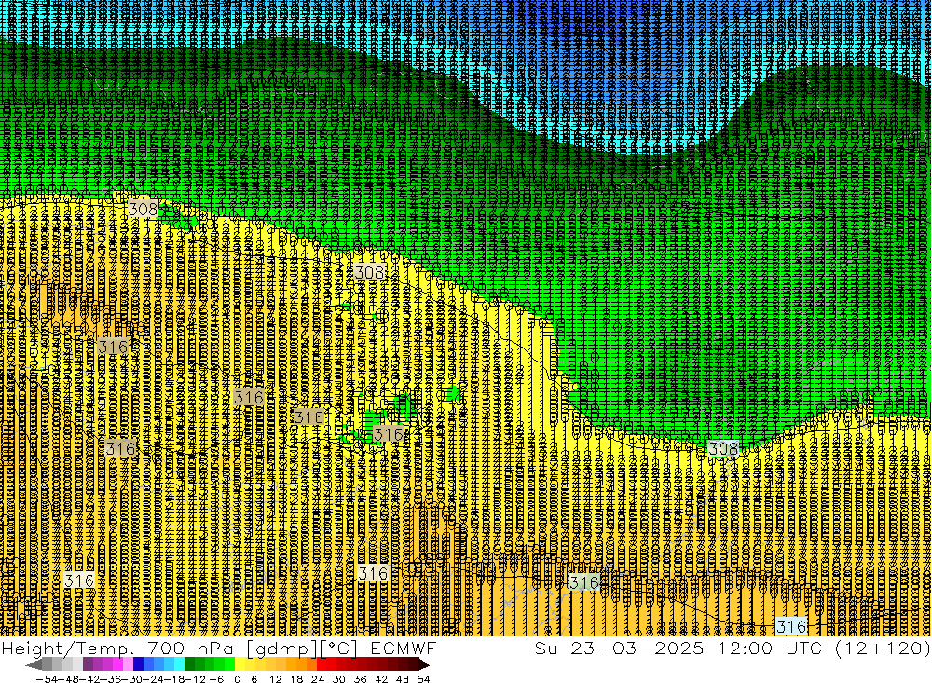Click the '(12+120)' forecast hour text
Image resolution: width=932 pixels, height=683 pixels.
tap(882, 649)
